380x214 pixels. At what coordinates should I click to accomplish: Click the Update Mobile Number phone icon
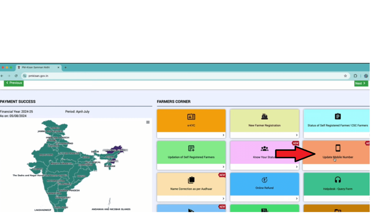click(x=338, y=148)
